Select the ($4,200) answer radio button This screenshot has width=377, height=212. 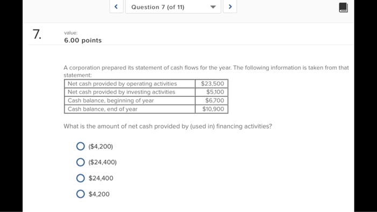(x=80, y=146)
